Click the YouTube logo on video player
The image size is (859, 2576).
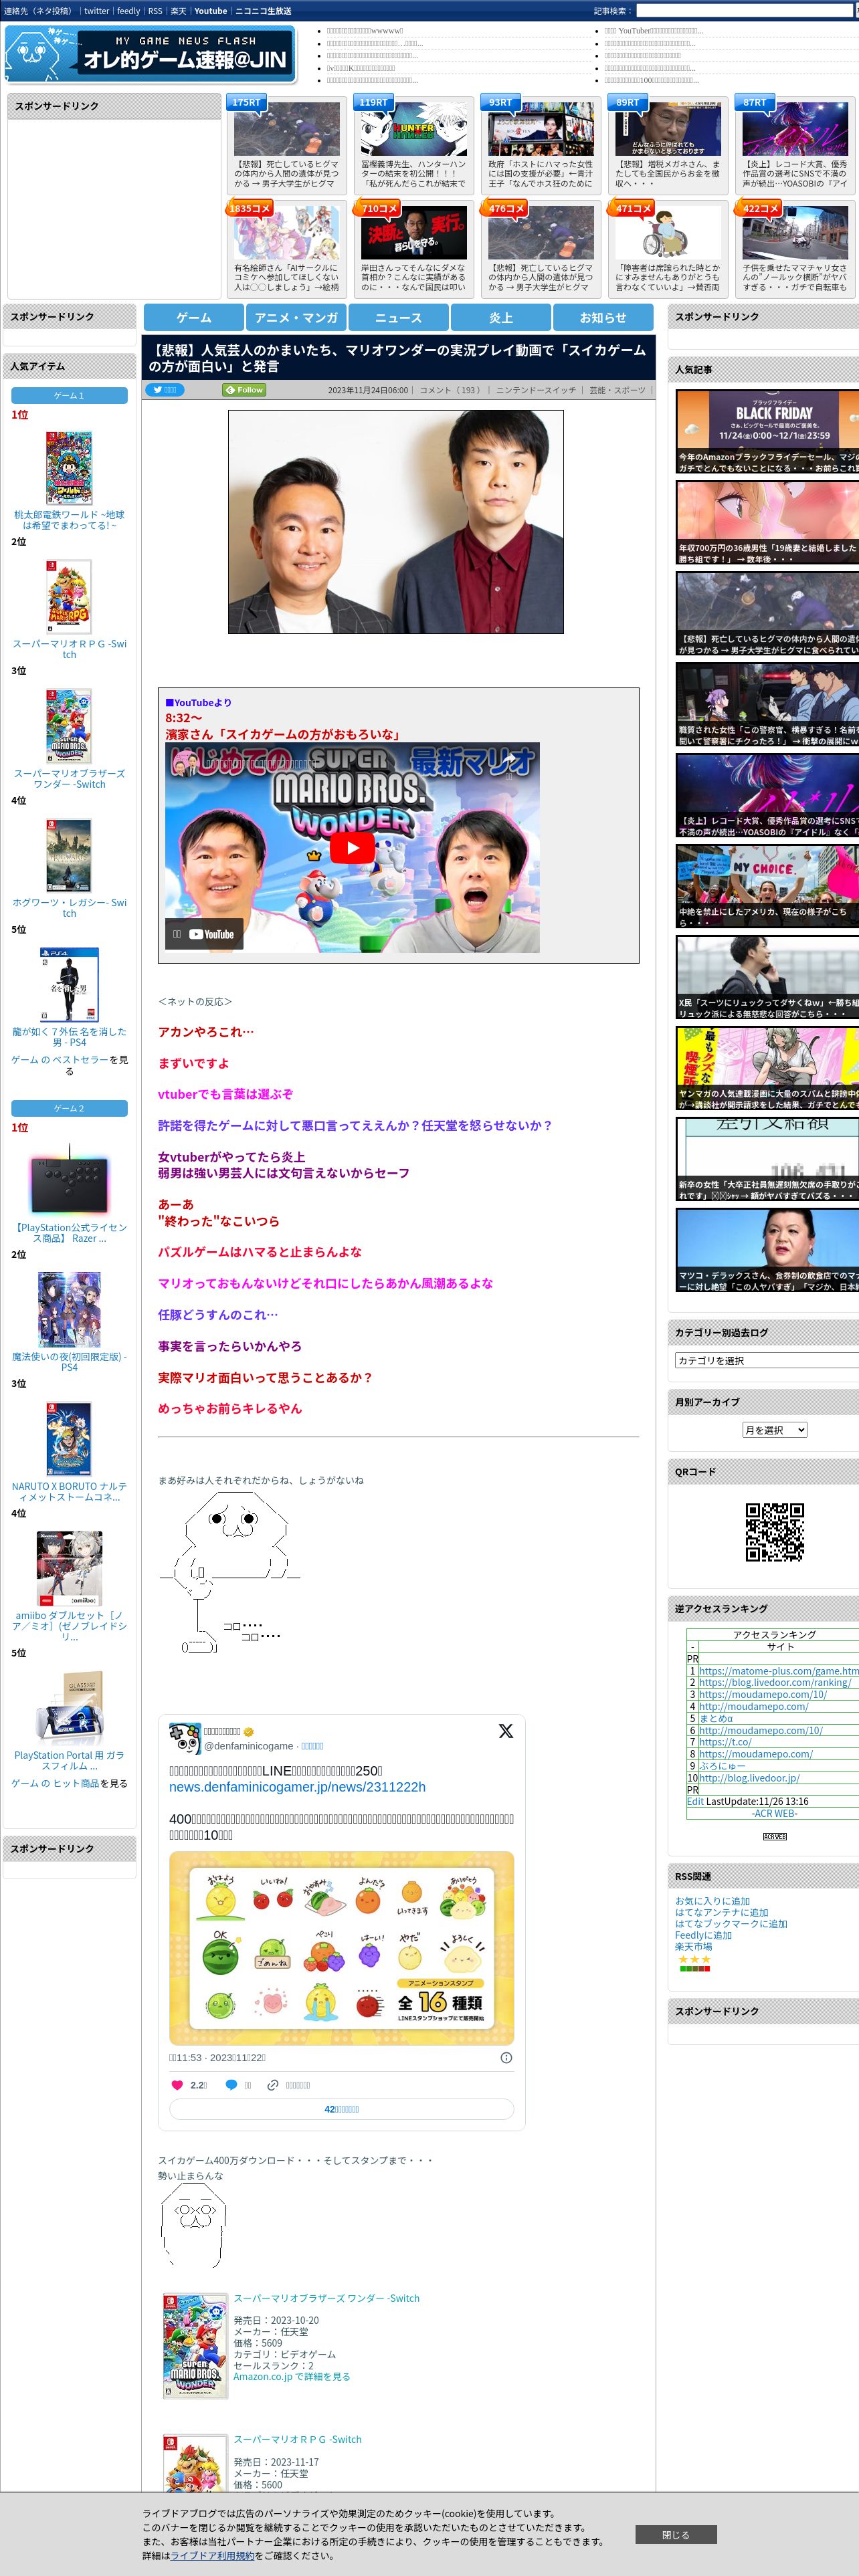212,934
